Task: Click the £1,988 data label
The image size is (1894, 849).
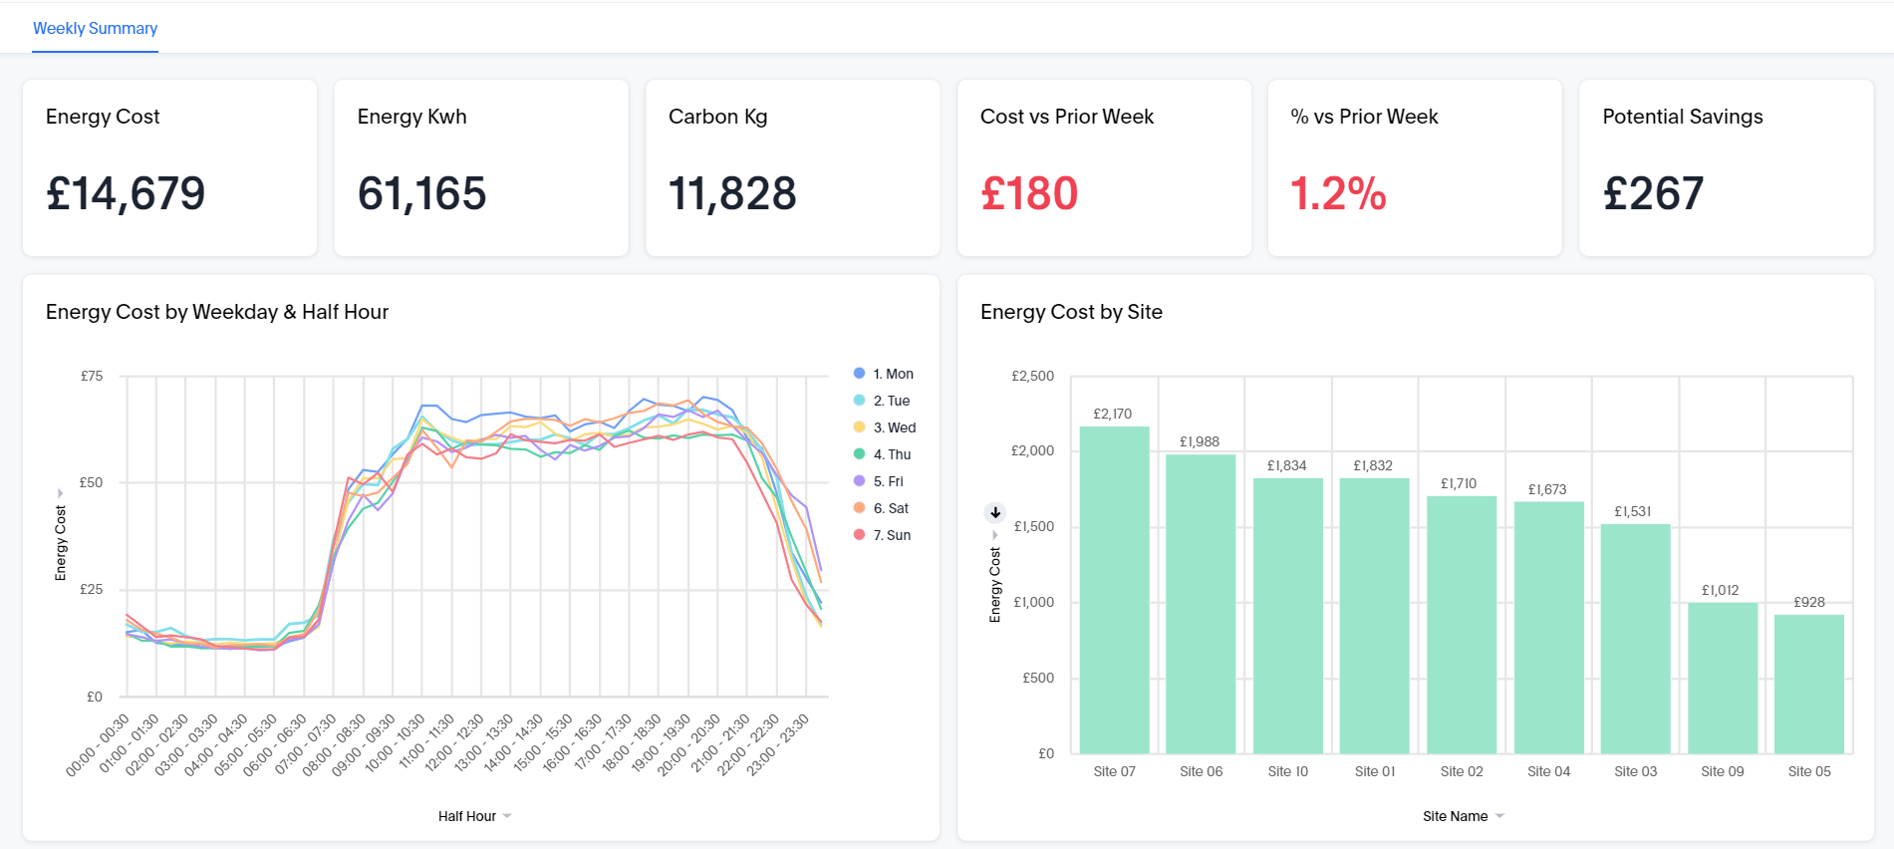Action: click(x=1199, y=441)
